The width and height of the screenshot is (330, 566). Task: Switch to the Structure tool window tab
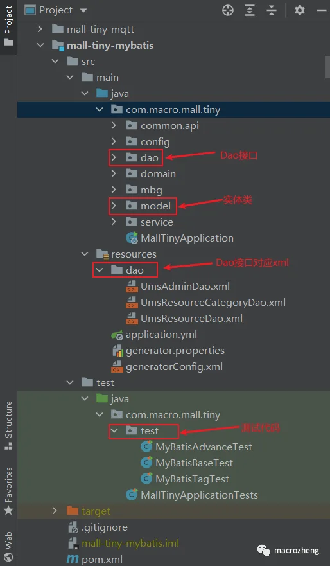click(8, 425)
